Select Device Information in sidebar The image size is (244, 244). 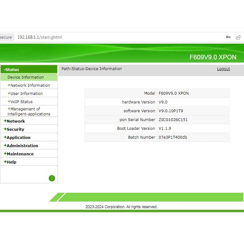(x=29, y=77)
